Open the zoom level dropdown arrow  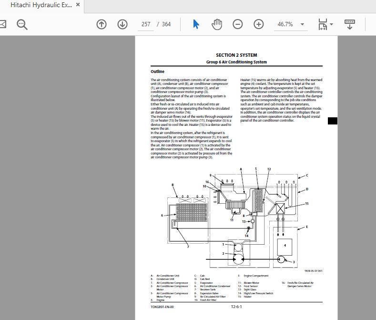point(303,24)
